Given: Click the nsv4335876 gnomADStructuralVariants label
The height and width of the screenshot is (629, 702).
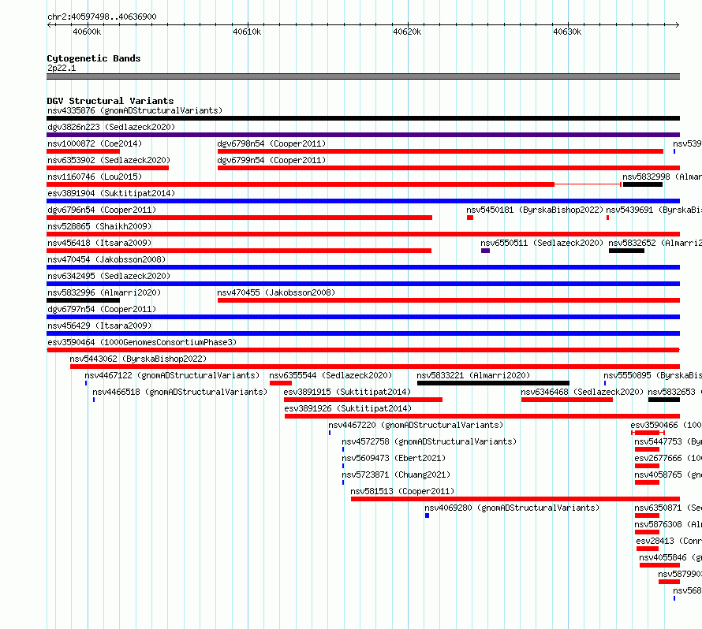Looking at the screenshot, I should pyautogui.click(x=135, y=110).
